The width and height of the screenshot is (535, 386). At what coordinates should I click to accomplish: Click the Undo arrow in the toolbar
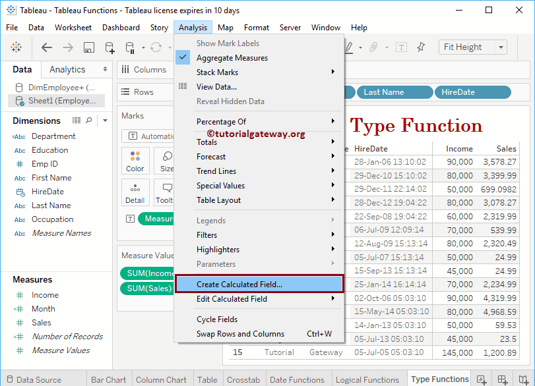pyautogui.click(x=47, y=47)
